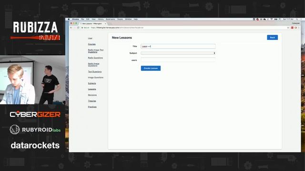The image size is (305, 171).
Task: Open the File menu
Action: click(x=82, y=19)
